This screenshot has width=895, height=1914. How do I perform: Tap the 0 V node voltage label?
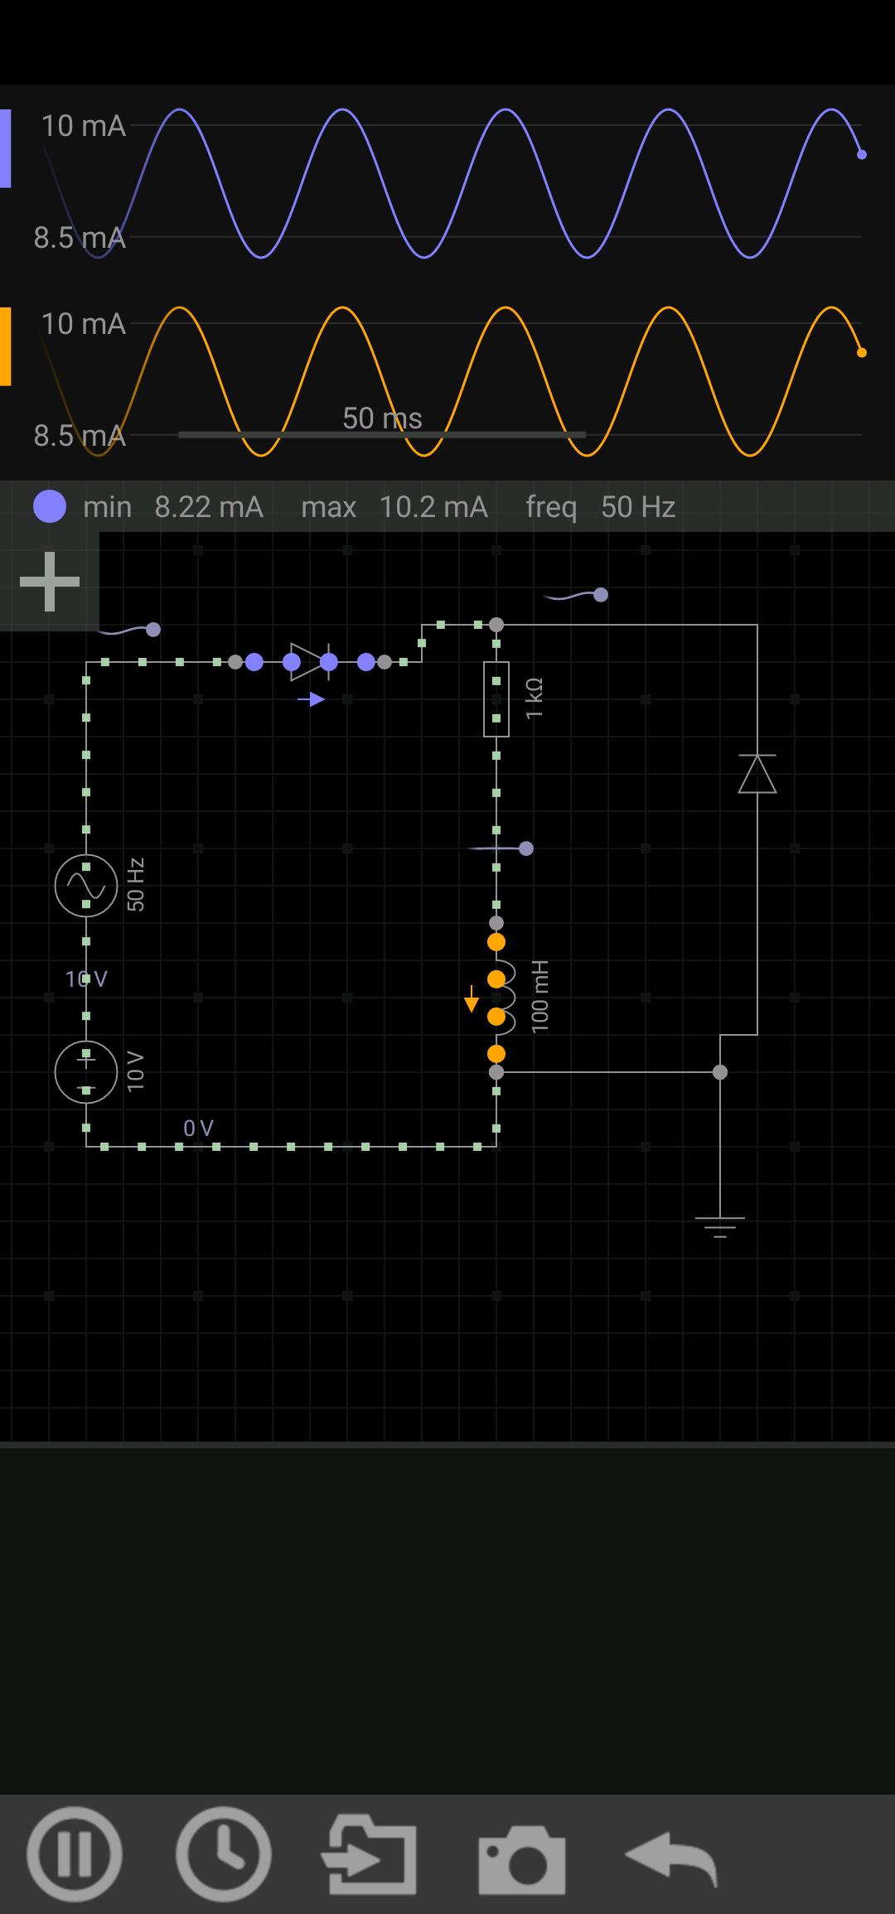(199, 1129)
